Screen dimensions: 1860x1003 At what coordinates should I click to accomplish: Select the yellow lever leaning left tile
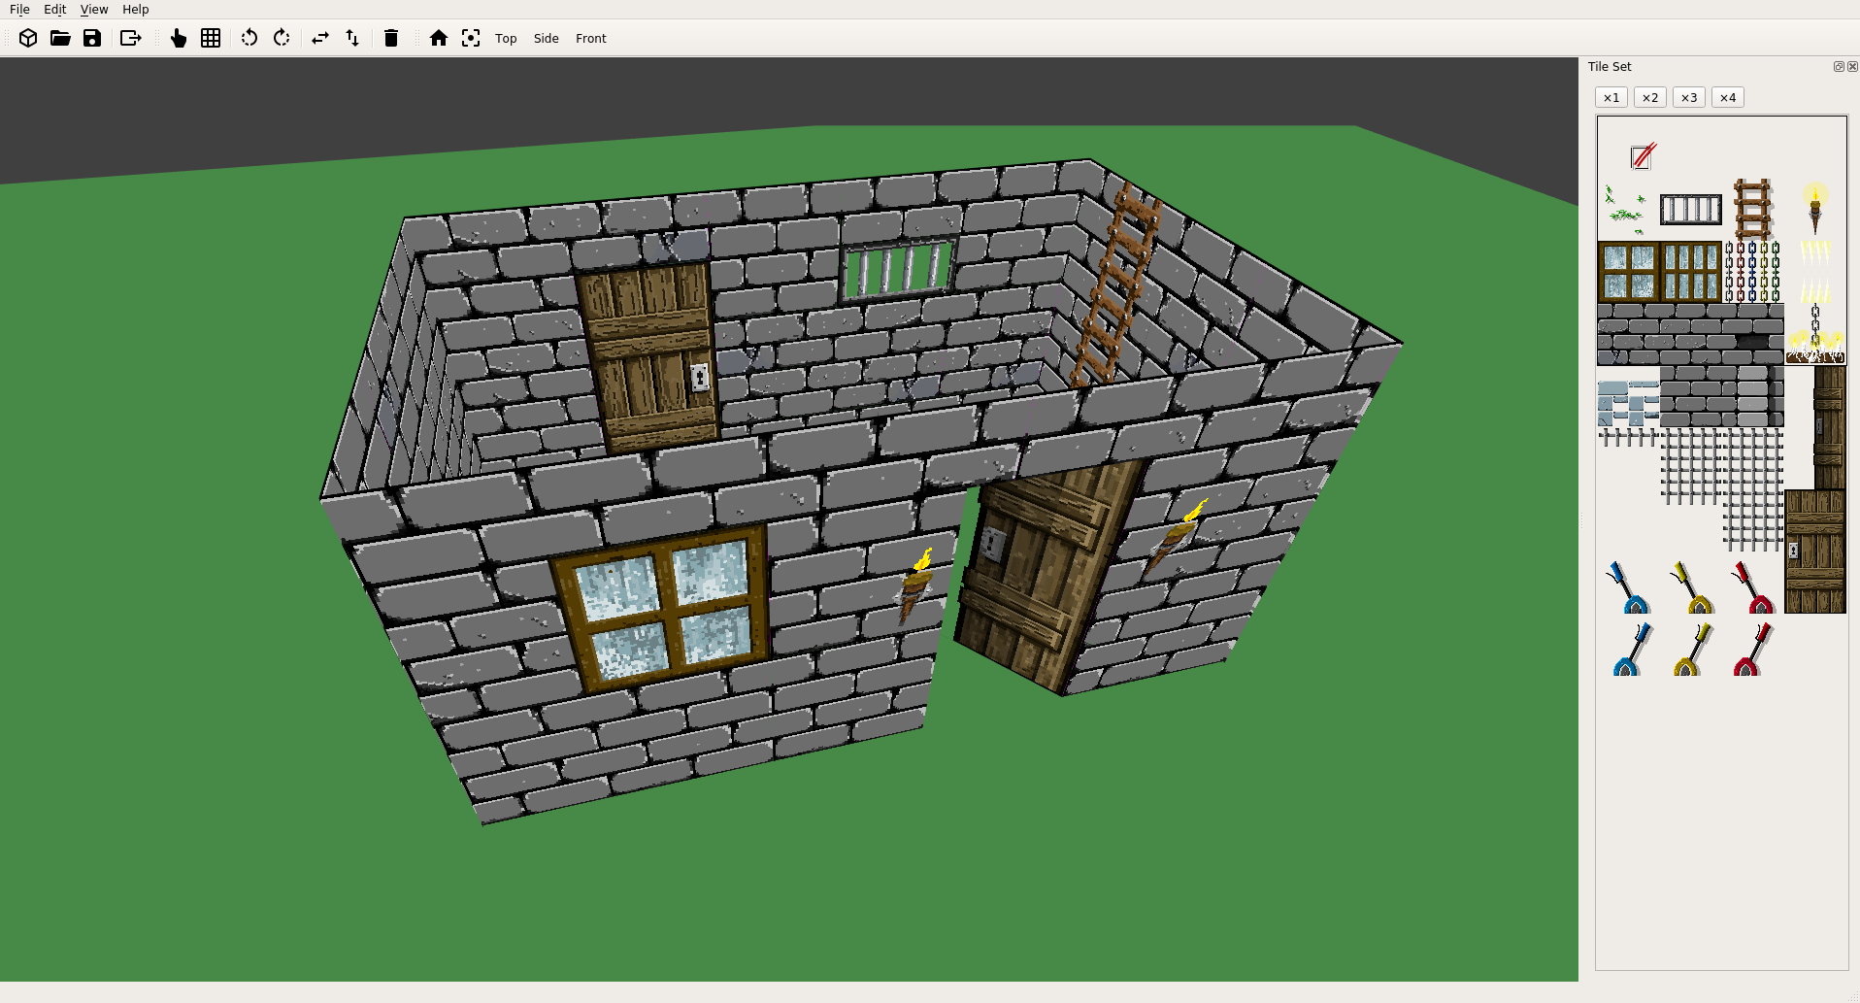click(x=1691, y=586)
